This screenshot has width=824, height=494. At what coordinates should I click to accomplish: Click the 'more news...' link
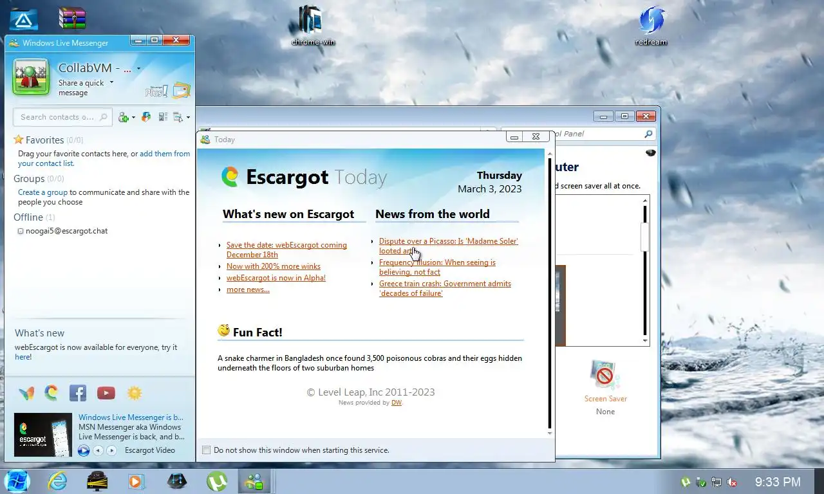click(x=248, y=289)
